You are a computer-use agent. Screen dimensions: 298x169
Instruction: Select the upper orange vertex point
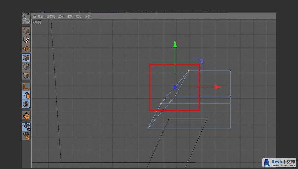pos(189,71)
